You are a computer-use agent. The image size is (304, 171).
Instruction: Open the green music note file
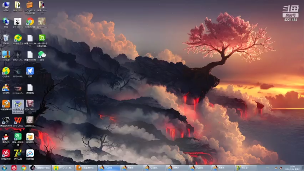pyautogui.click(x=42, y=41)
